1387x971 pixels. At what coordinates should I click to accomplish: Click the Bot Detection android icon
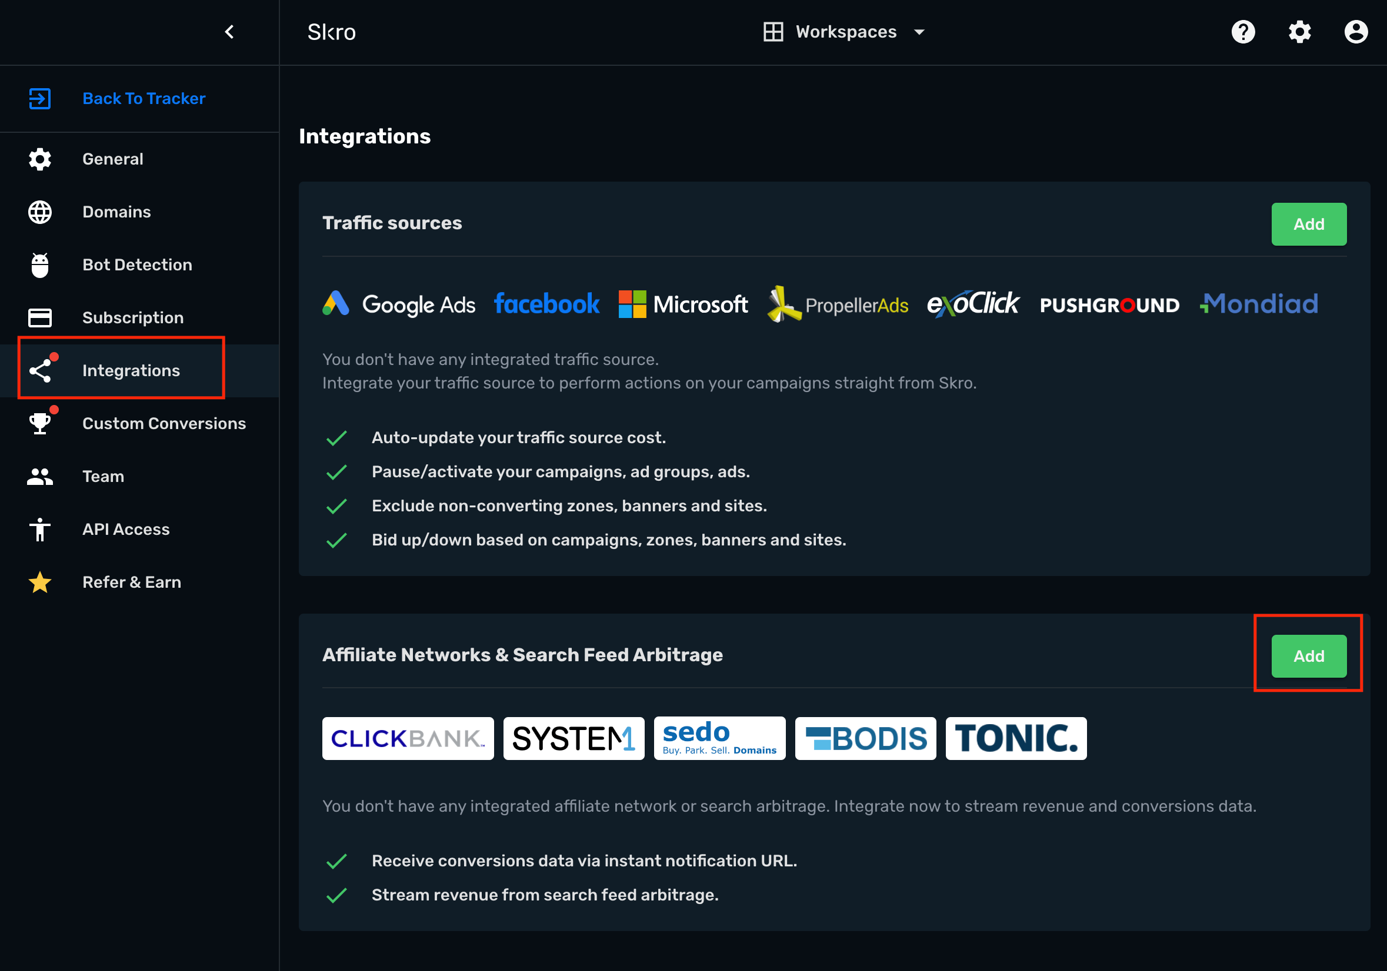tap(40, 265)
